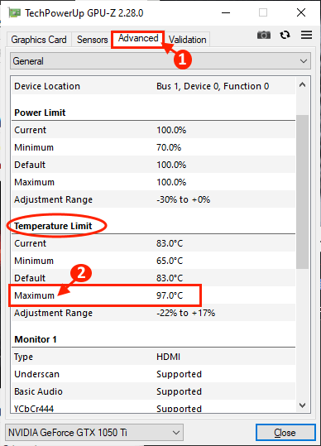The image size is (321, 446).
Task: Select Temperature Current 83.0°C row
Action: 153,243
